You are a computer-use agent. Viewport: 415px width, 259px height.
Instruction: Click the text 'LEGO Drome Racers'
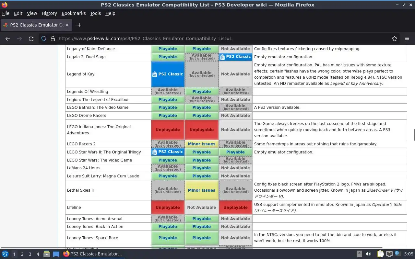click(87, 116)
